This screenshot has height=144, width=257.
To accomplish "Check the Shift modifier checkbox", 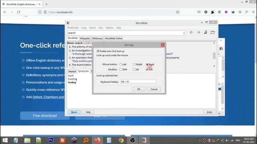I will click(121, 69).
